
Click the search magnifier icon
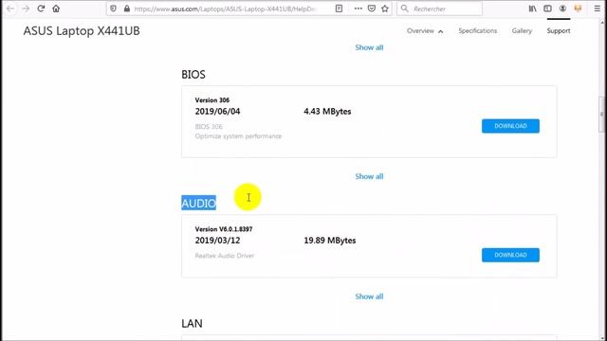[x=405, y=9]
